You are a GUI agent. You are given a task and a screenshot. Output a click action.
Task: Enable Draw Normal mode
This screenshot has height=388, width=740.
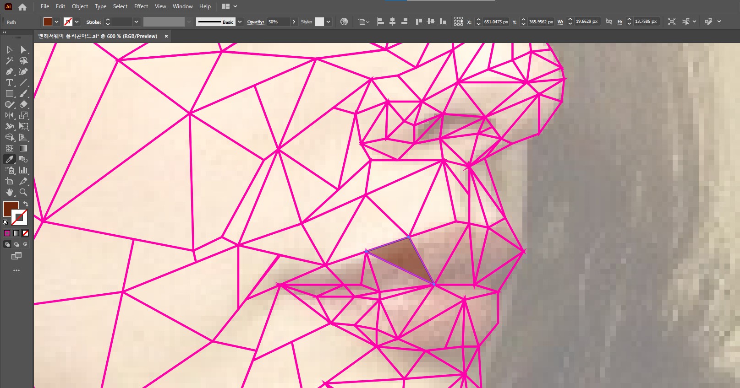tap(7, 244)
